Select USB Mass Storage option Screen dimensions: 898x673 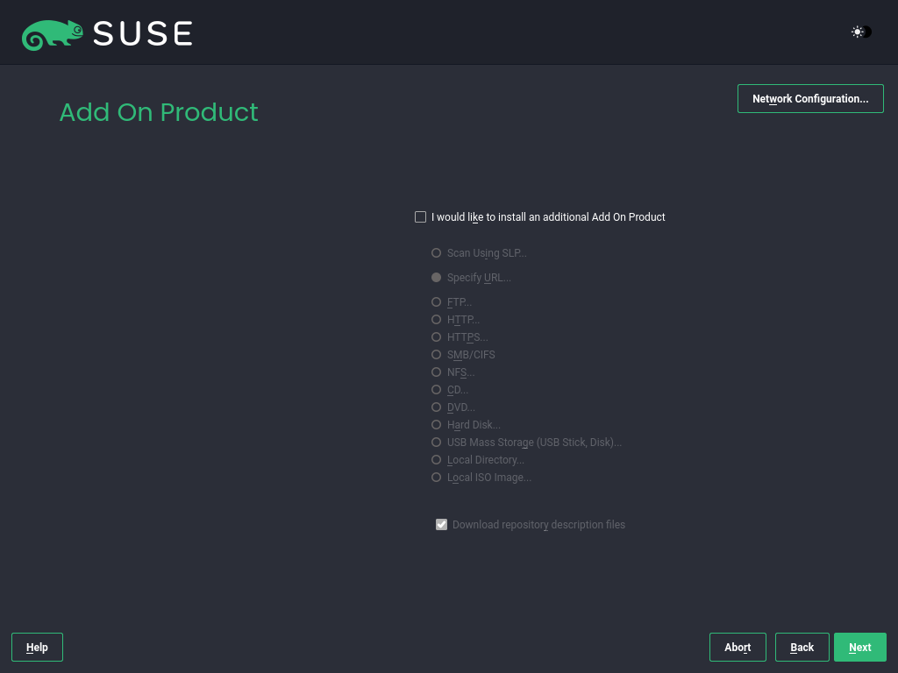[x=436, y=442]
